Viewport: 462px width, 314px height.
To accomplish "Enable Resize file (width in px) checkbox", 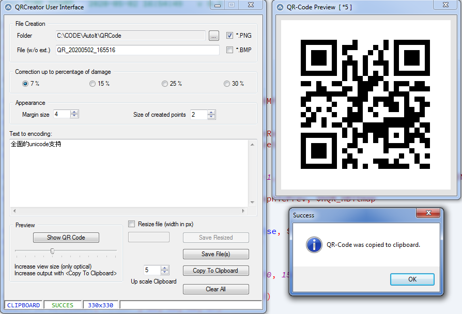I will tap(132, 224).
